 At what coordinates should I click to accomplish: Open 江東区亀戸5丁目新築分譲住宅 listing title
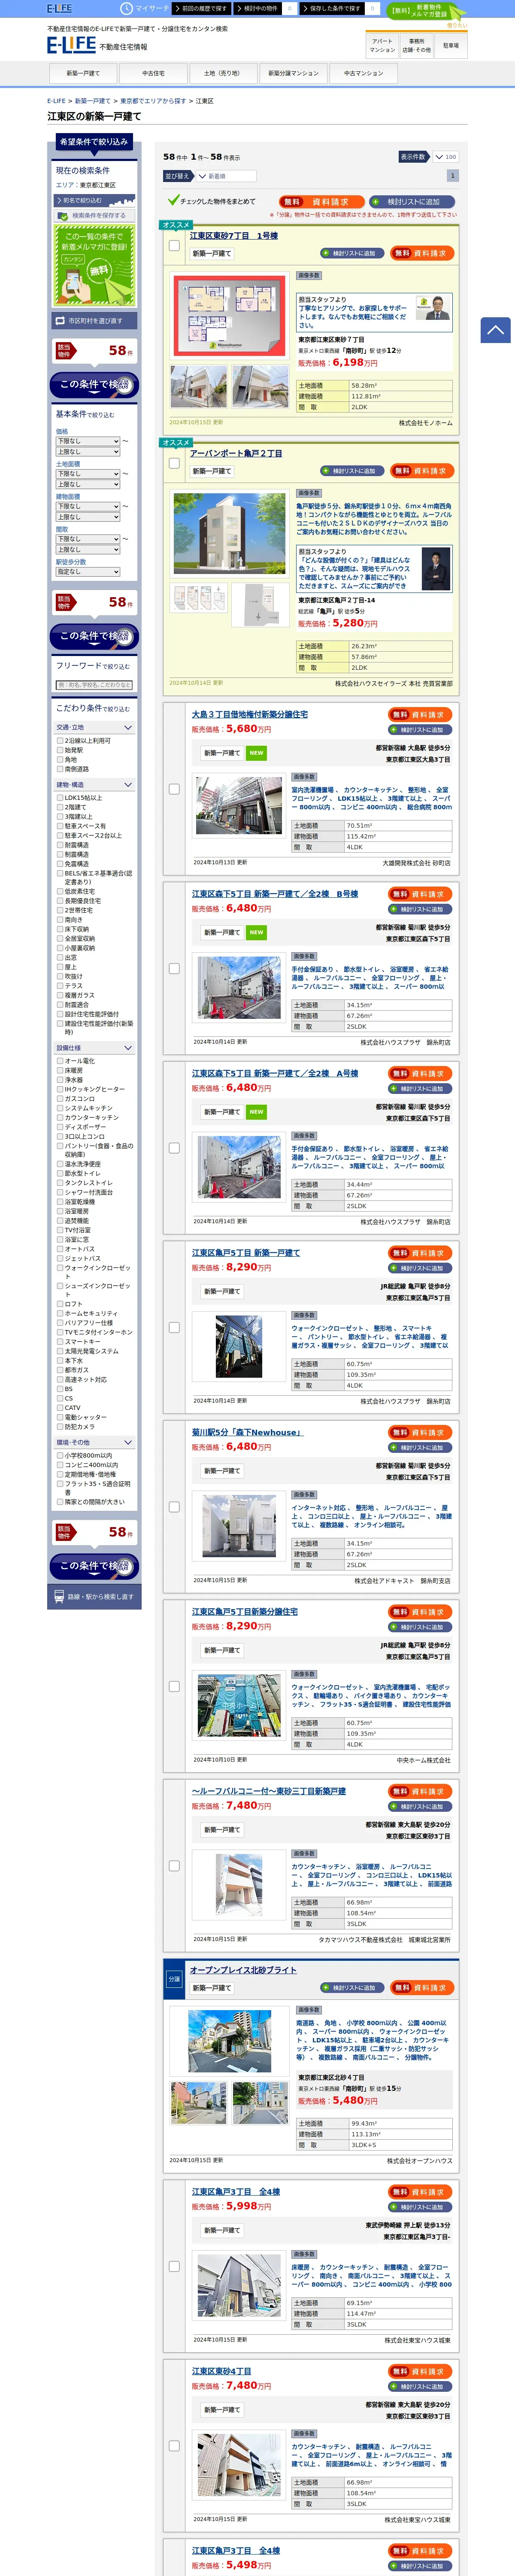coord(244,1612)
